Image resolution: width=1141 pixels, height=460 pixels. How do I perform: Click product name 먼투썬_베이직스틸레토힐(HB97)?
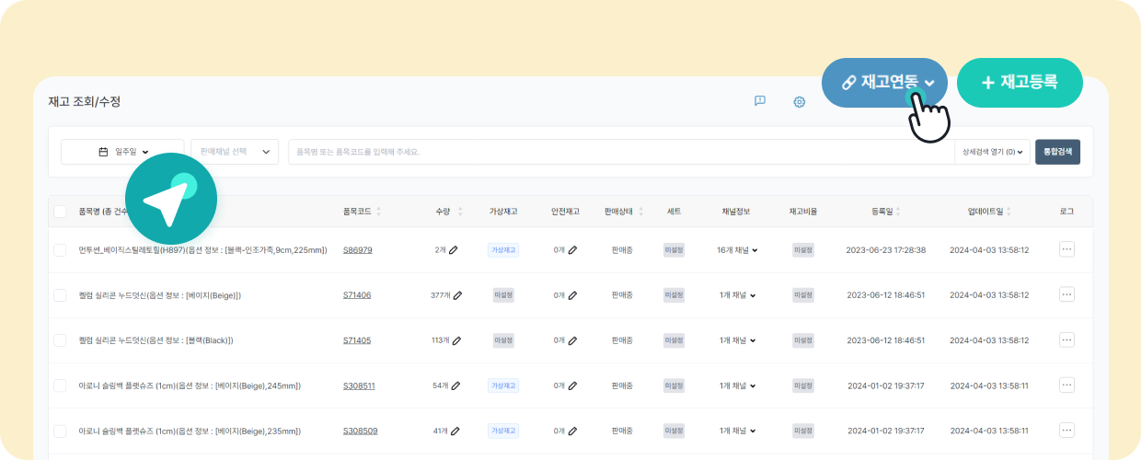coord(133,249)
